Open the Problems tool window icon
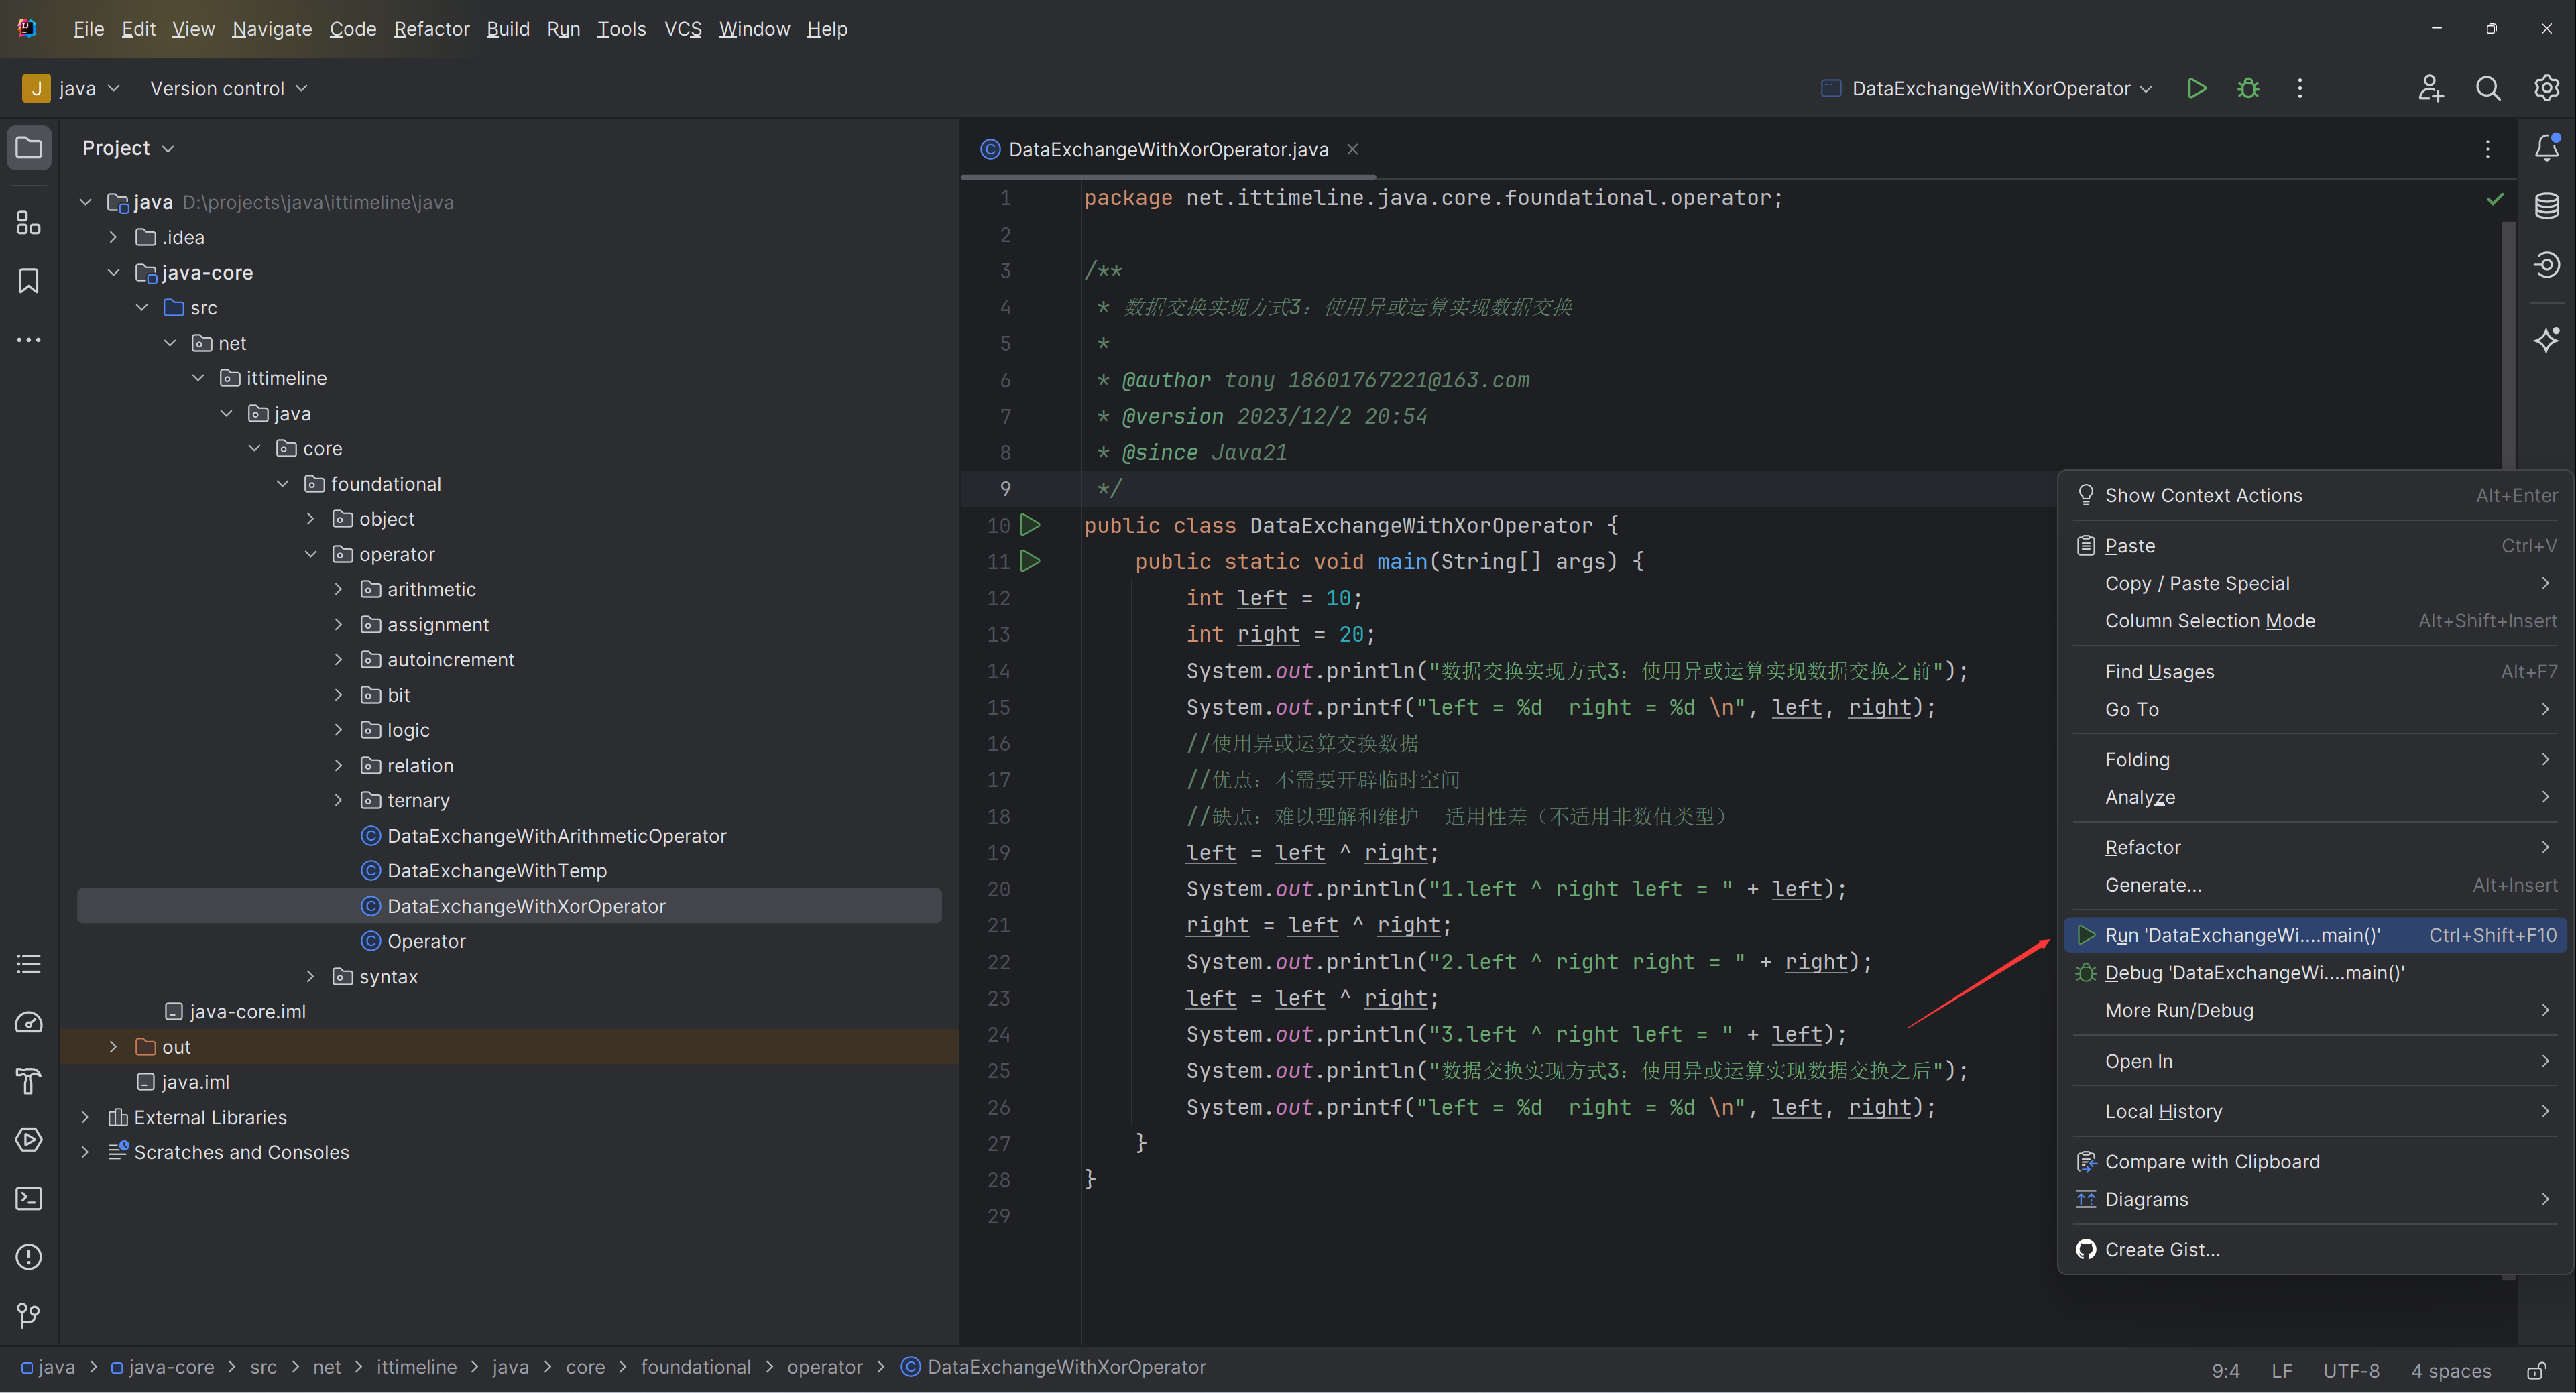The height and width of the screenshot is (1393, 2576). [29, 1257]
